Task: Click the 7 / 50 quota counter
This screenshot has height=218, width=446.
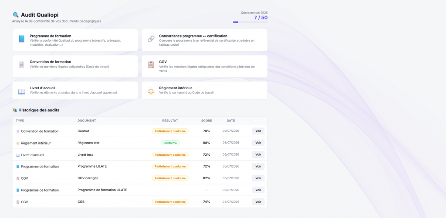Action: pyautogui.click(x=261, y=17)
